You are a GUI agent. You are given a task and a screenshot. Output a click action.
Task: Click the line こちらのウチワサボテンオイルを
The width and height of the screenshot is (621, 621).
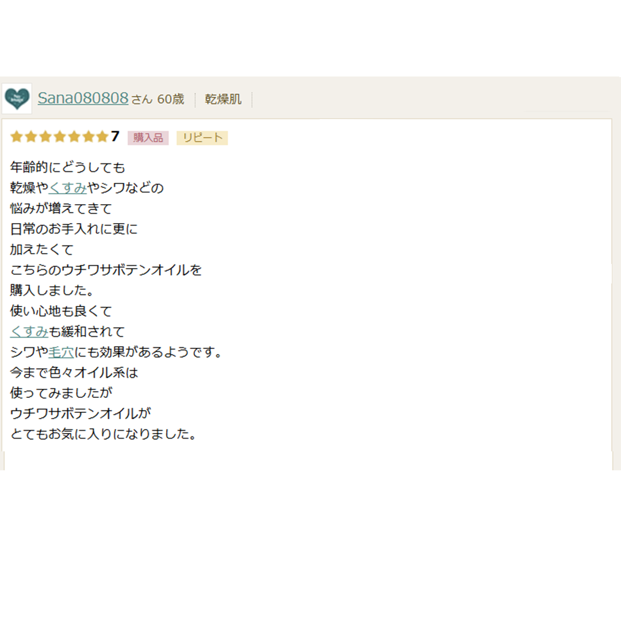coord(106,270)
